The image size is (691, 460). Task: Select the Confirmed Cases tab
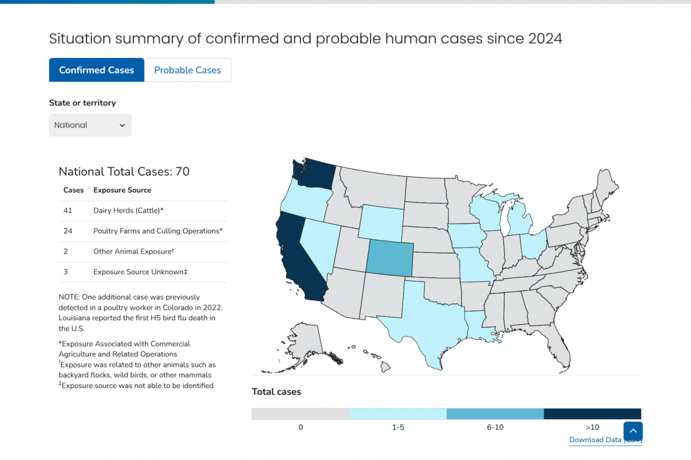[96, 70]
